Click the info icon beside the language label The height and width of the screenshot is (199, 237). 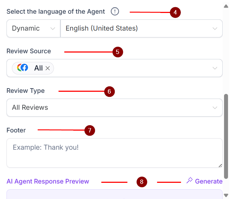point(115,12)
